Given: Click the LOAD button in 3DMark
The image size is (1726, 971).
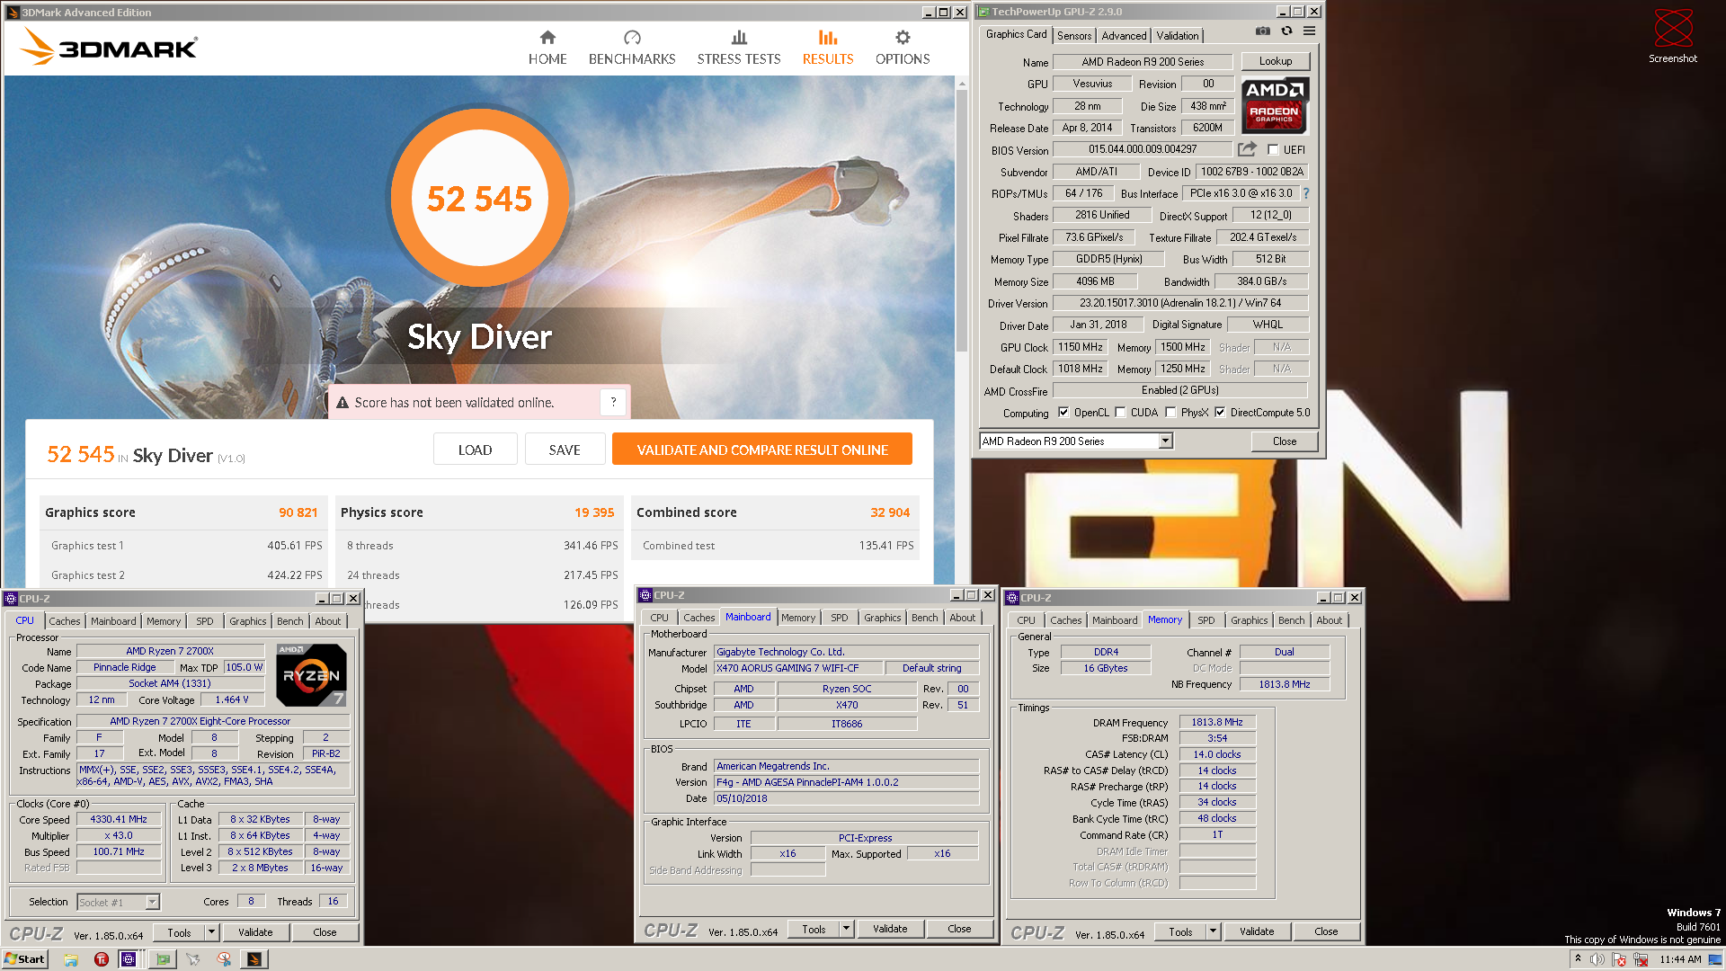Looking at the screenshot, I should click(475, 450).
